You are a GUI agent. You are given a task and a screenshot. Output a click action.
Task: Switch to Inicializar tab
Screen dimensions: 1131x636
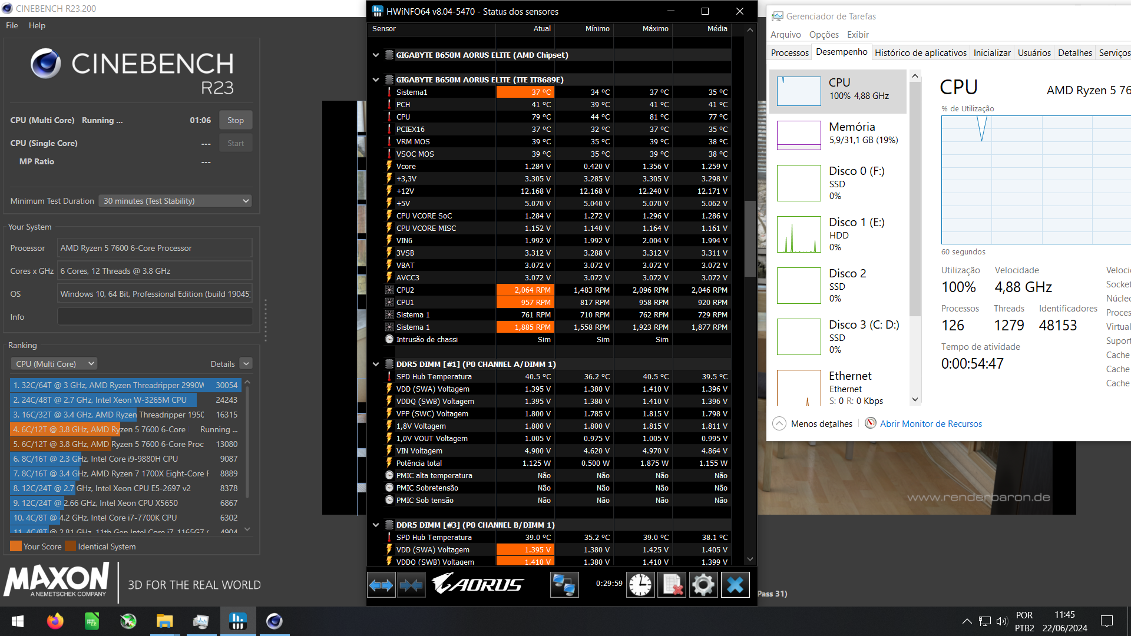(992, 52)
